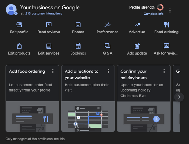Open Edit profile storefront icon
The height and width of the screenshot is (144, 189).
click(19, 25)
